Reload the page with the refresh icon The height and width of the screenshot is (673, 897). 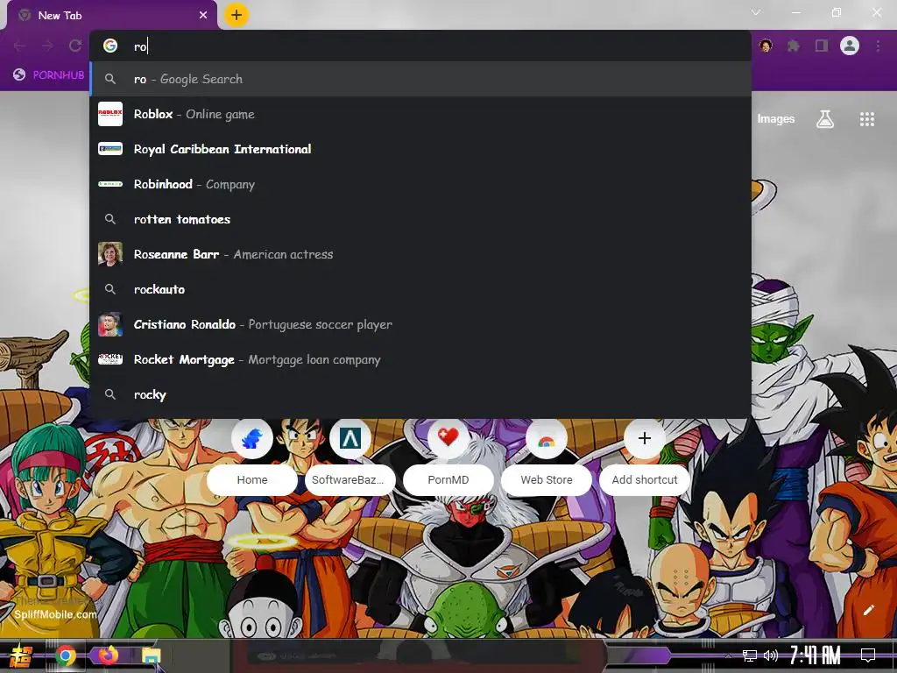(x=75, y=46)
